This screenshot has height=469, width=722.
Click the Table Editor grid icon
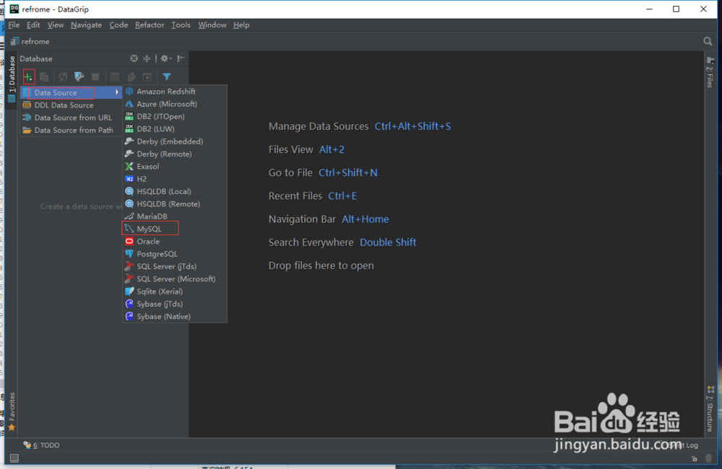(x=115, y=77)
